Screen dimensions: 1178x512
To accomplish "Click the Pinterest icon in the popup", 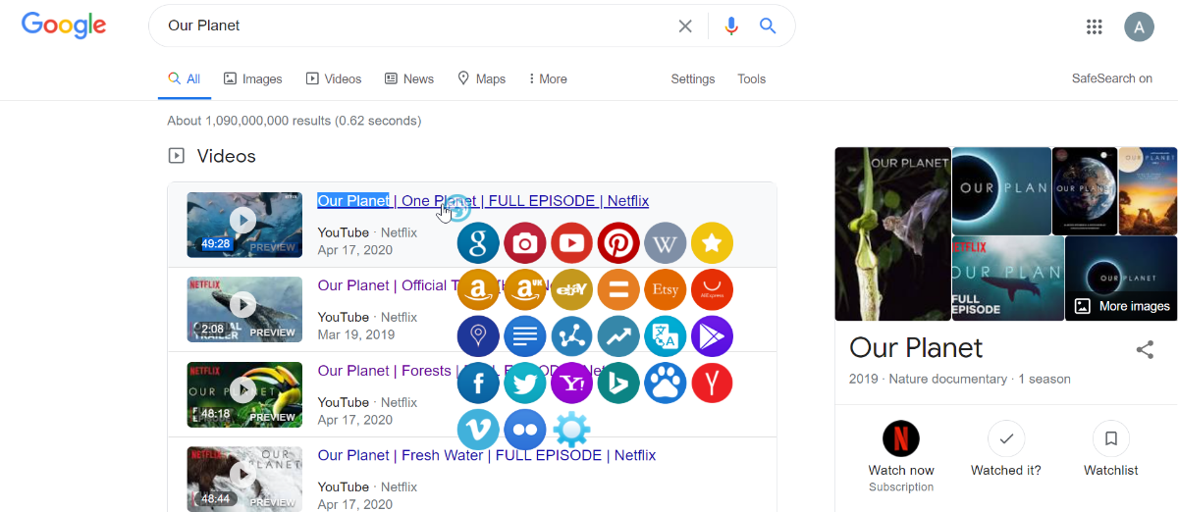I will (618, 242).
